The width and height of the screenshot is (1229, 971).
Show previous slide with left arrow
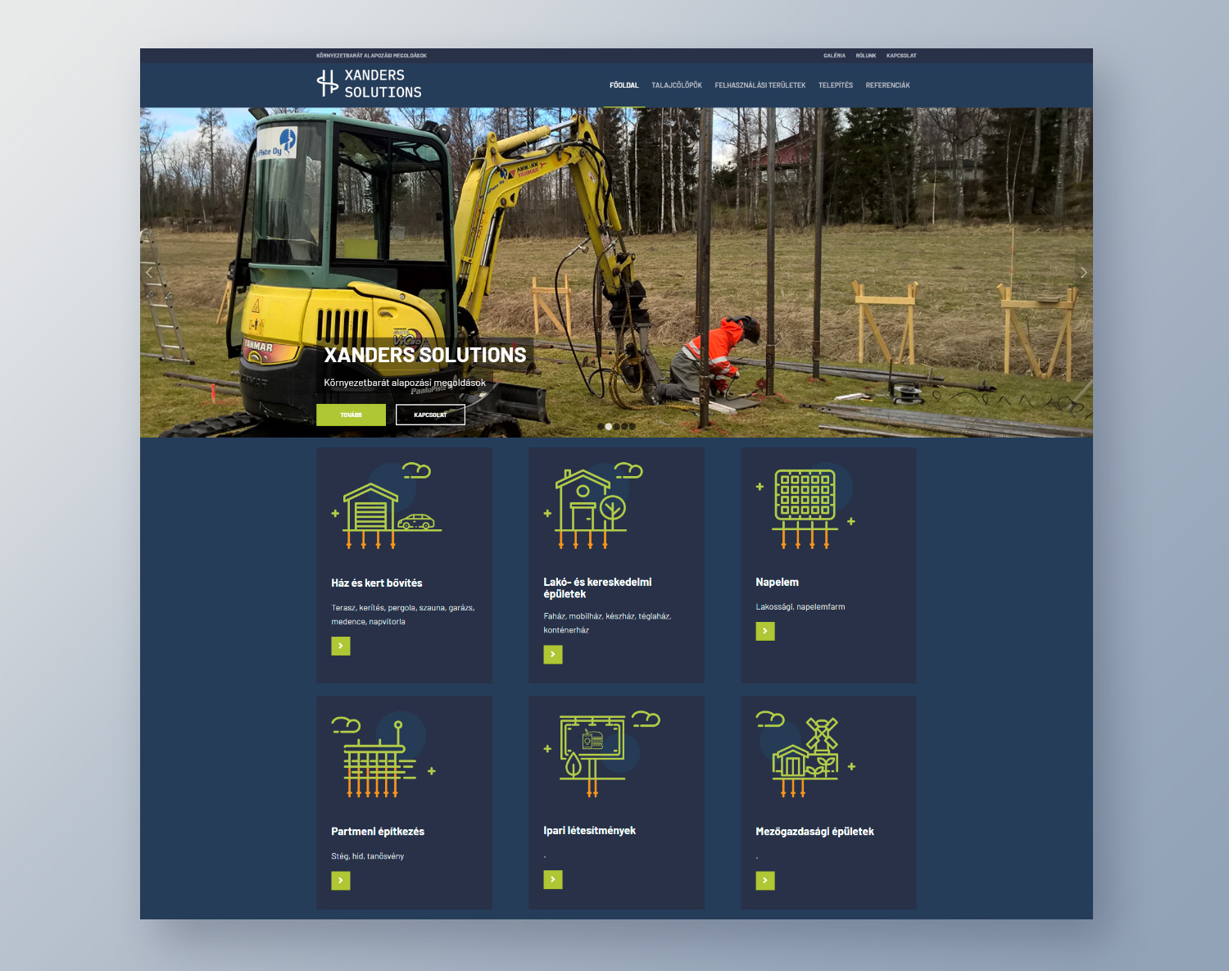[x=149, y=272]
